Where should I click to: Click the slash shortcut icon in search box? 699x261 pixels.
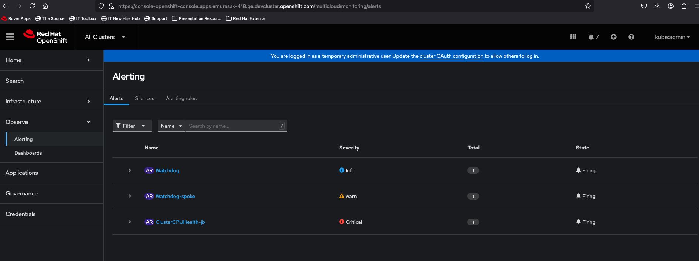point(282,126)
